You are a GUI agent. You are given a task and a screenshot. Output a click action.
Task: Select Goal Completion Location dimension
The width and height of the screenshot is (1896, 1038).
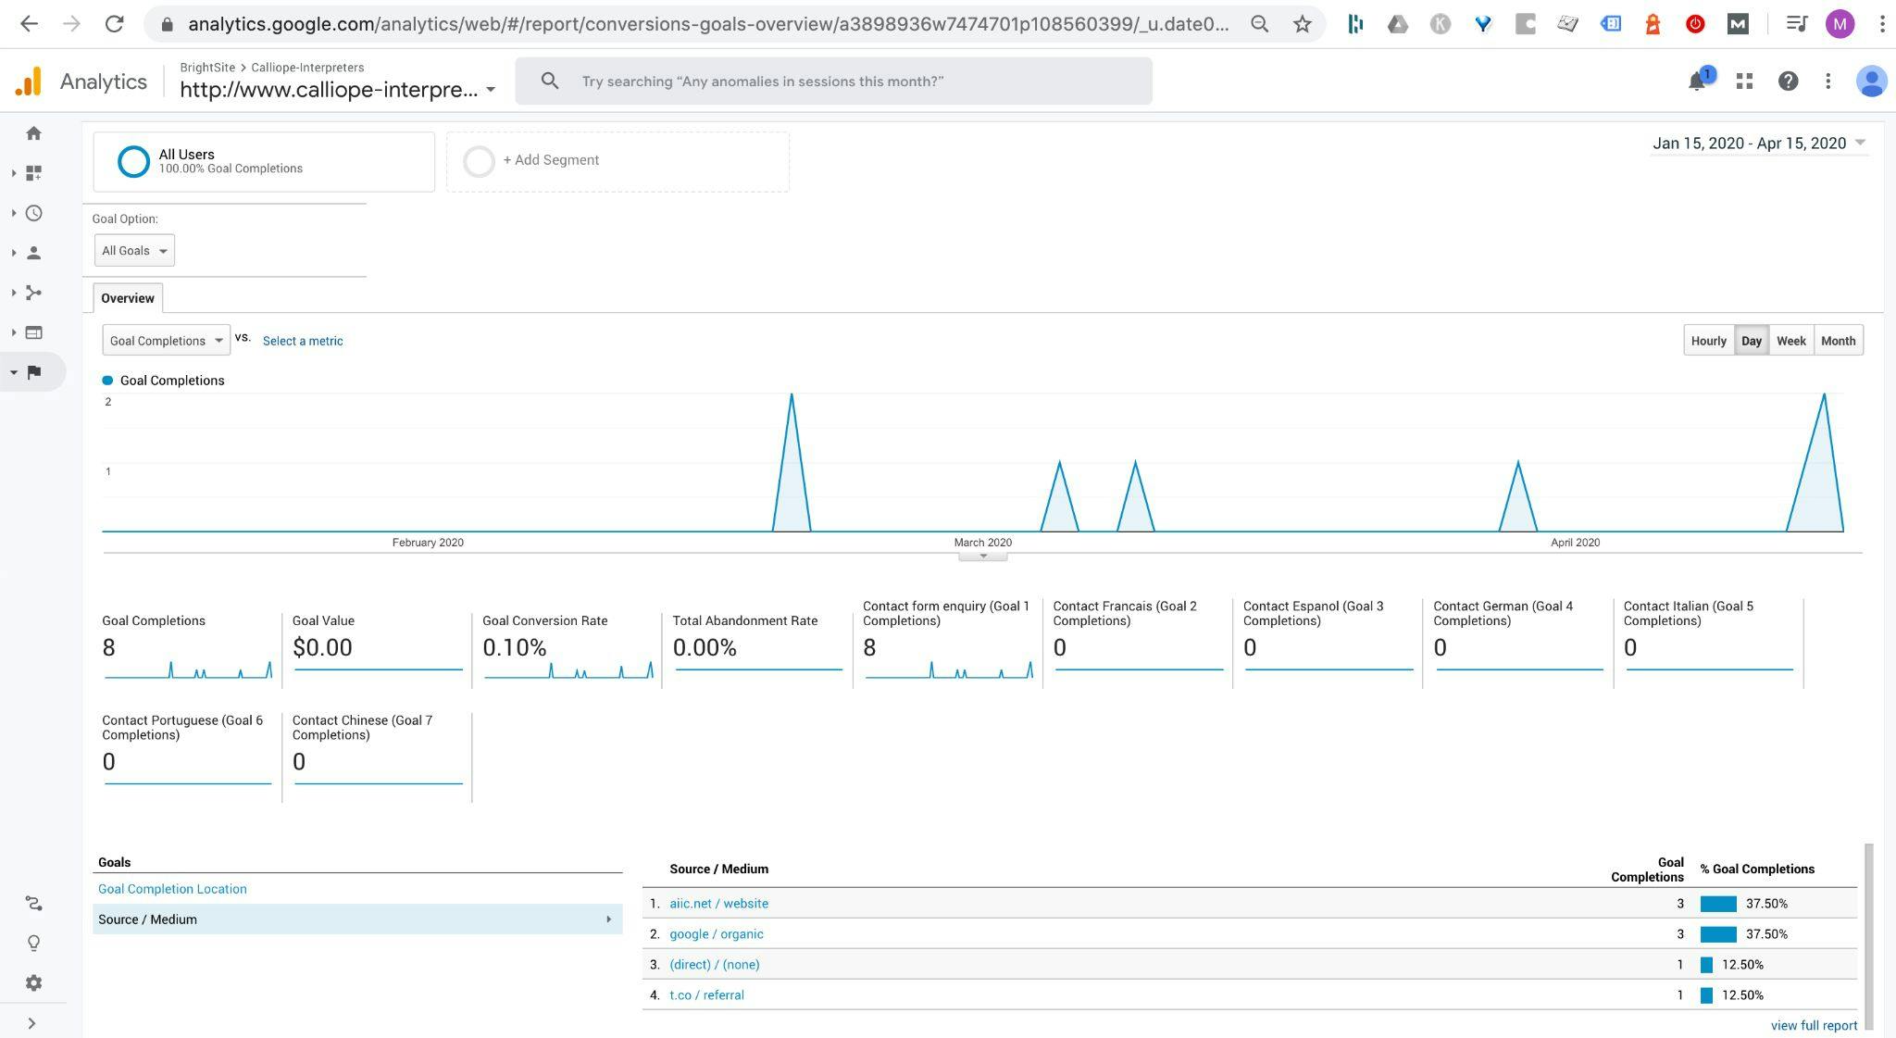click(172, 889)
